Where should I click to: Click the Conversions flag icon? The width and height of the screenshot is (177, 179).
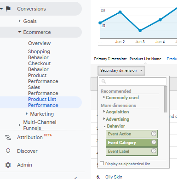(x=8, y=9)
